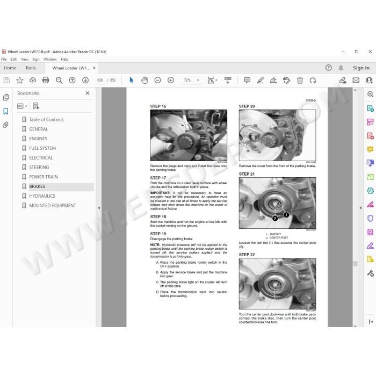This screenshot has height=376, width=376.
Task: Click the scrolling mode keyboard icon
Action: 228,80
